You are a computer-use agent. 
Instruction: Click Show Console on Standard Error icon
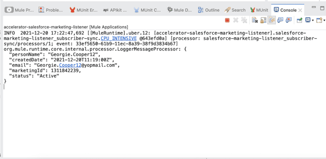pyautogui.click(x=289, y=20)
